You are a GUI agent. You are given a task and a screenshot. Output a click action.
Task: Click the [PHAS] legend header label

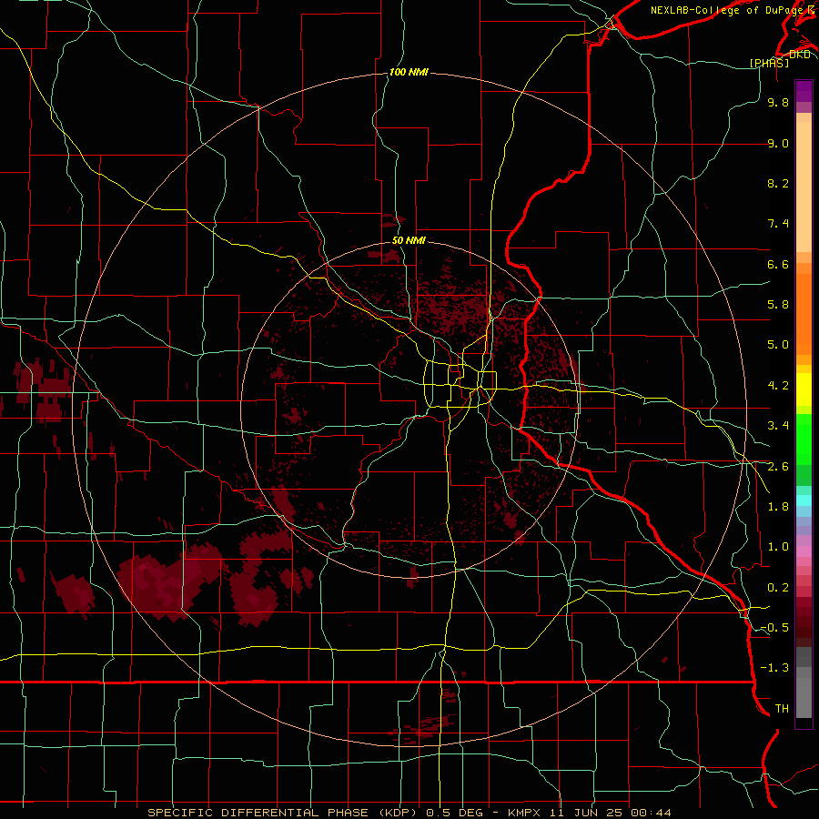pos(769,63)
